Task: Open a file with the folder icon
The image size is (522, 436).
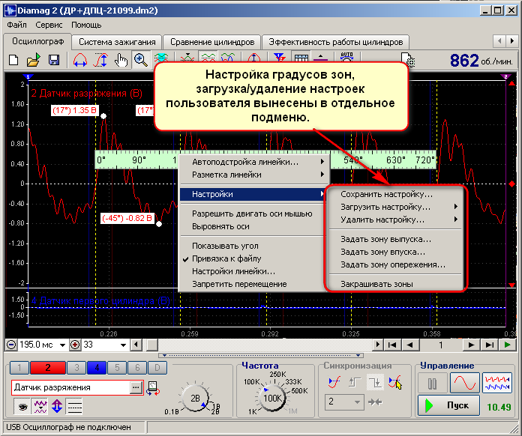Action: (33, 61)
